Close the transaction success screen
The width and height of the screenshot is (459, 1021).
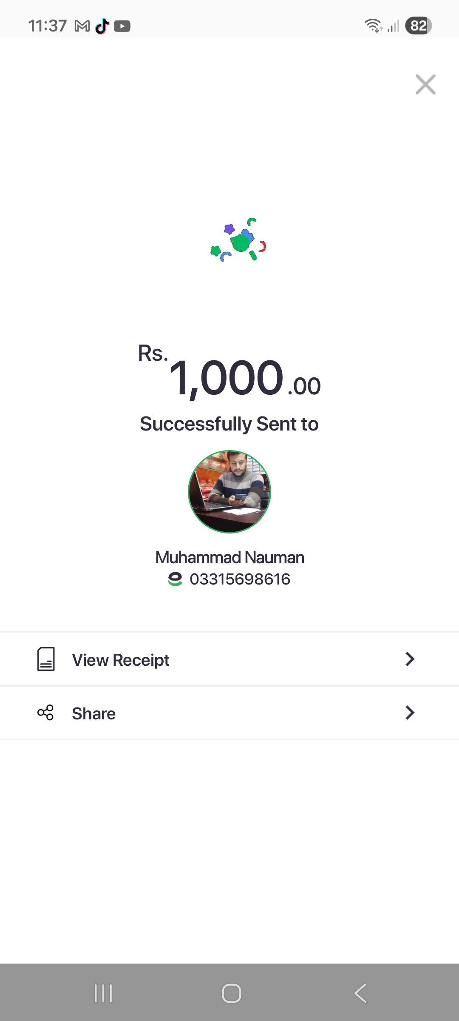click(x=425, y=84)
